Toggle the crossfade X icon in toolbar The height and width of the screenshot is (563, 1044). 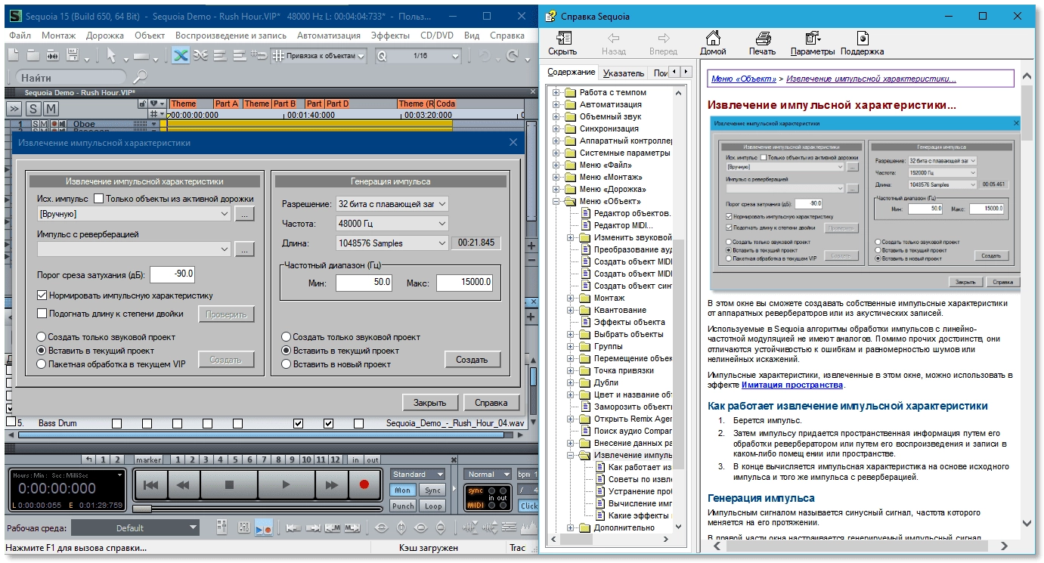point(180,55)
